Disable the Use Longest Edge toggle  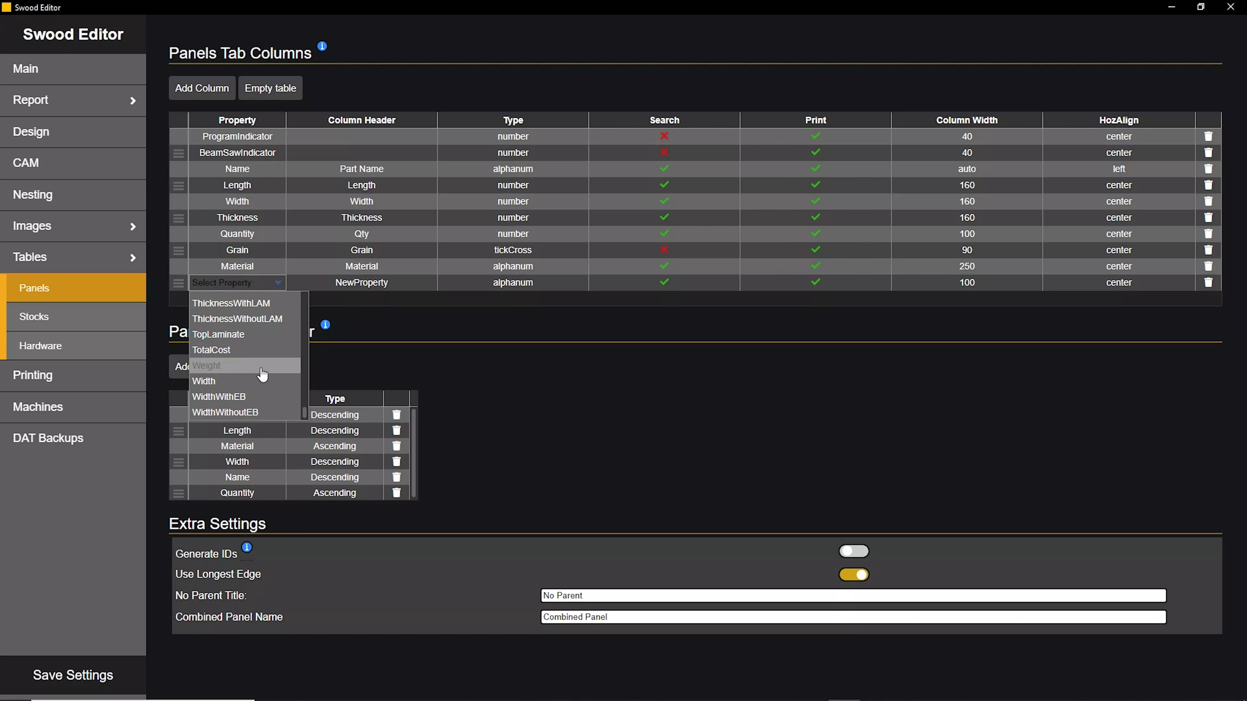coord(853,575)
